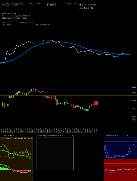Open the ADX indicator chart panel

[x=16, y=148]
